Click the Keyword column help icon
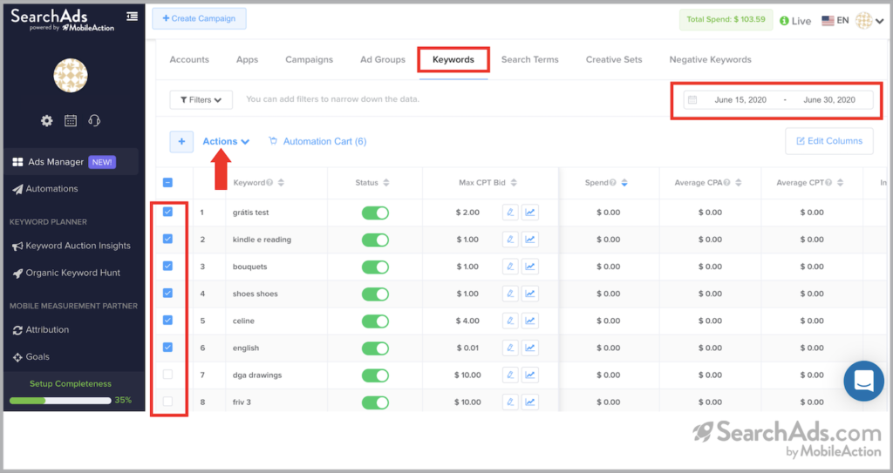Viewport: 893px width, 473px height. 270,183
